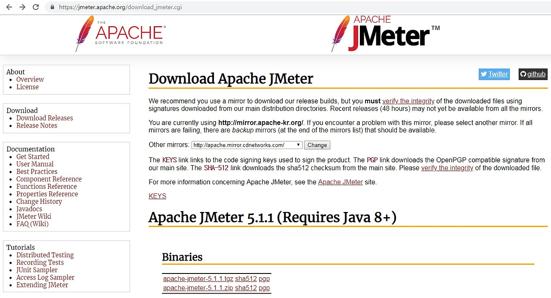Viewport: 551px width, 298px height.
Task: Click the http://mirror.apache-kr.org/ mirror text
Action: (x=261, y=123)
